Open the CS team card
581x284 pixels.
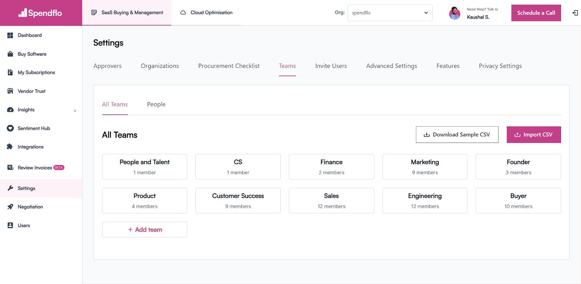tap(238, 167)
